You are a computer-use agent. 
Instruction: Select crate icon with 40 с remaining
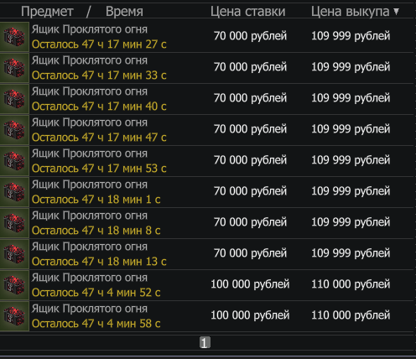(x=14, y=99)
